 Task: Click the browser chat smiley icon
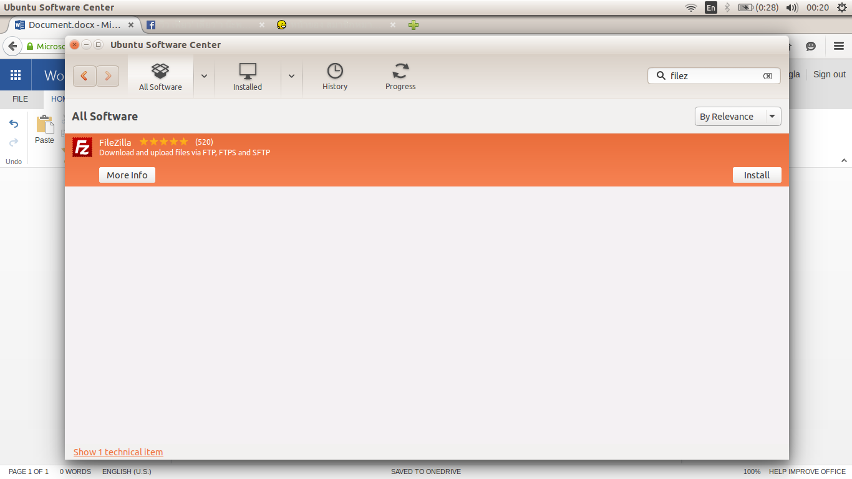[811, 46]
